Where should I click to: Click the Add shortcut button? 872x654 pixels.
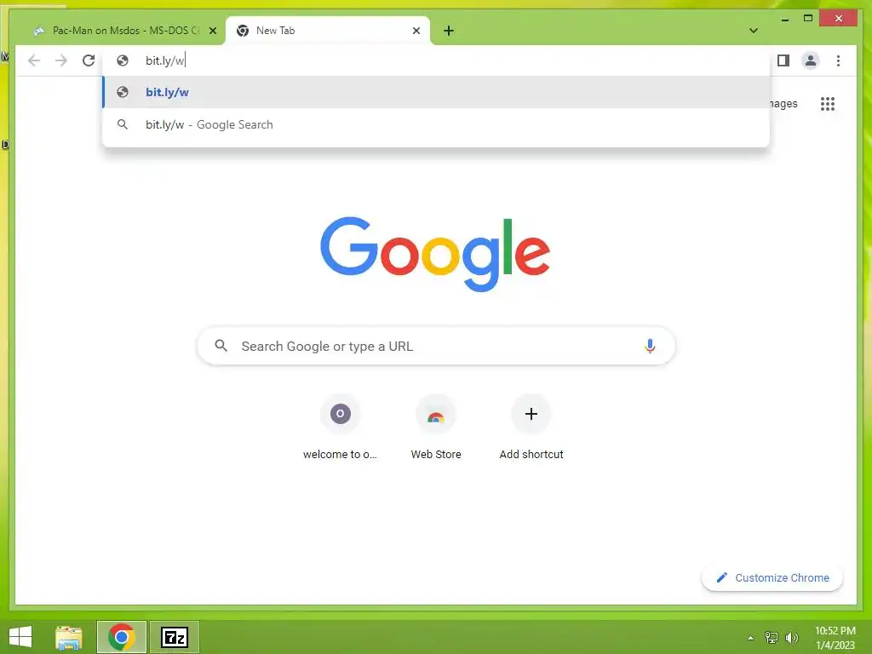point(531,428)
